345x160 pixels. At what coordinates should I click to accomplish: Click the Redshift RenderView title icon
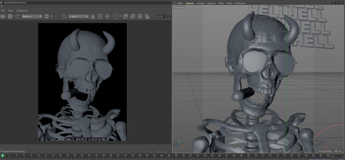(x=2, y=3)
